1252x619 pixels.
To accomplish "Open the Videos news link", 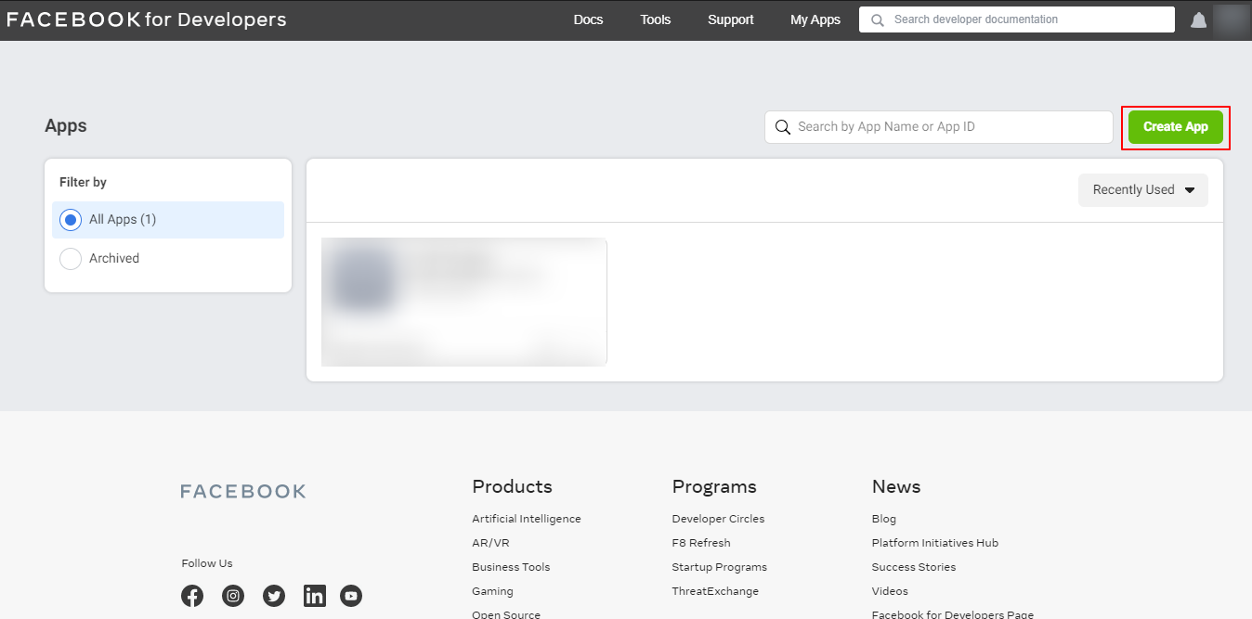I will [890, 591].
